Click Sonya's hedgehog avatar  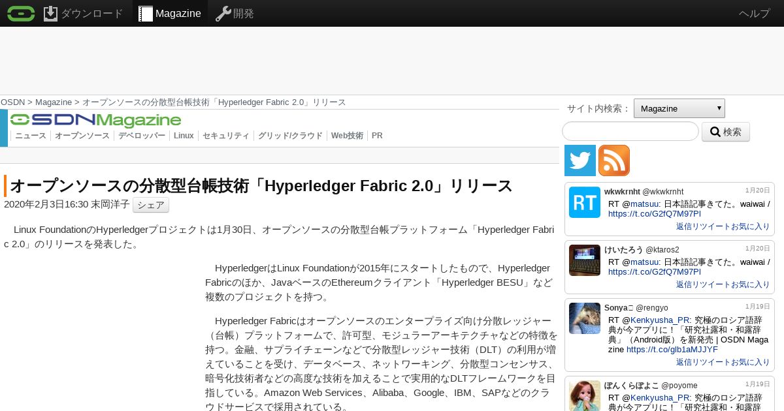(x=585, y=318)
